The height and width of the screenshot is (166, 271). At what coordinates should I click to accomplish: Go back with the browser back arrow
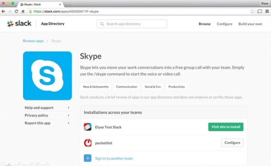(x=3, y=11)
